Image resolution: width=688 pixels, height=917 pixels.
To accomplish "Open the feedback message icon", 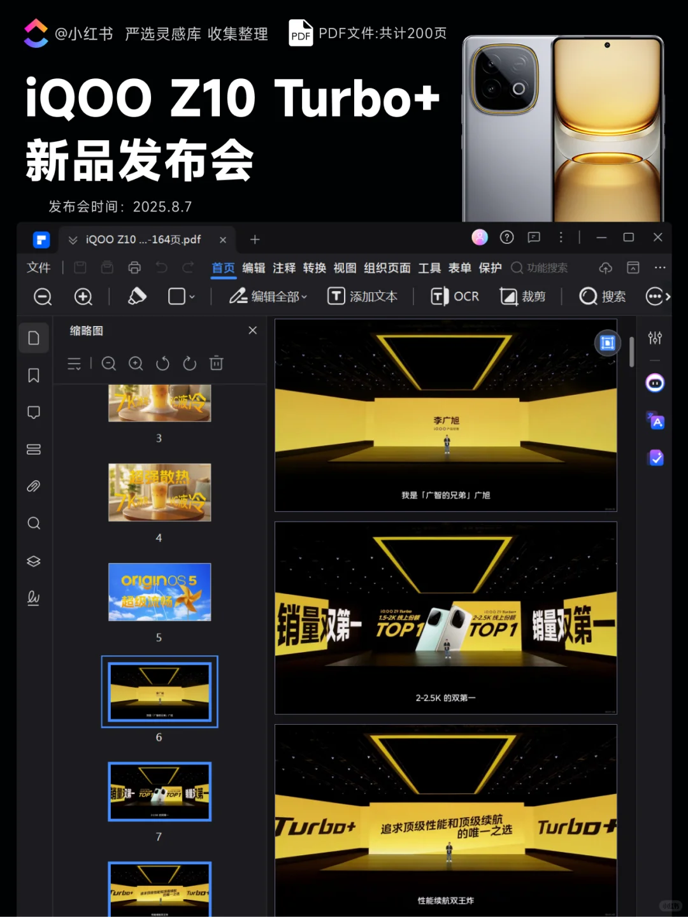I will (534, 237).
